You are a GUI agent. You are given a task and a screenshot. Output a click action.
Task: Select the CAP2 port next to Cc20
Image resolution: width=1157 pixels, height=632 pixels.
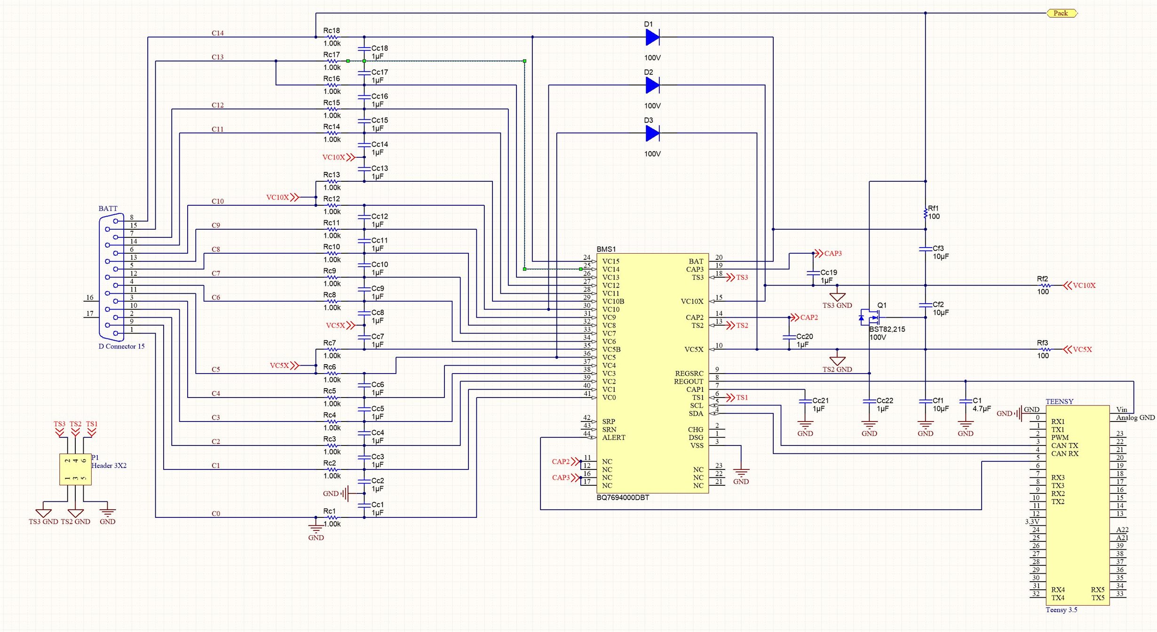click(x=804, y=318)
